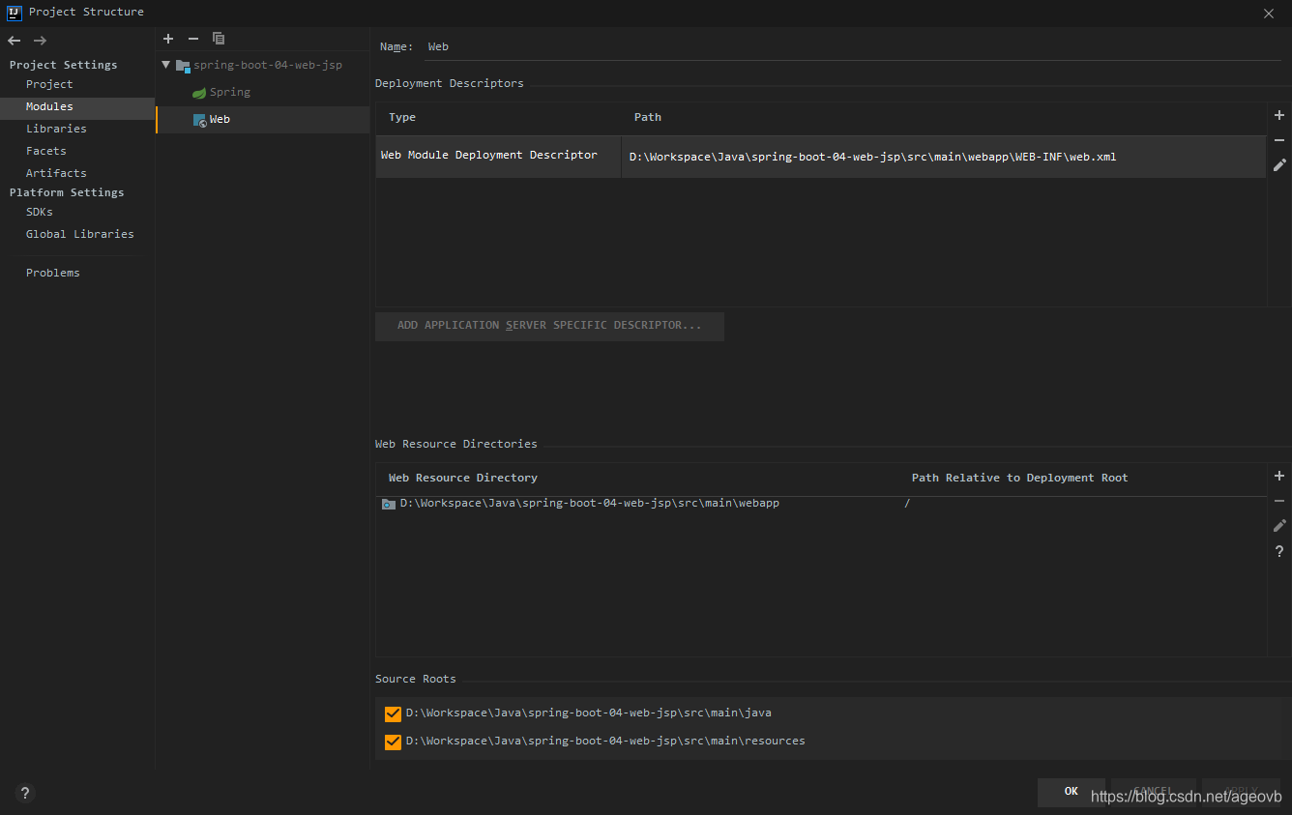Click Path Relative to Deployment Root header

1020,478
